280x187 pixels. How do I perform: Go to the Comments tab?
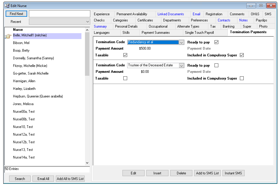[237, 14]
